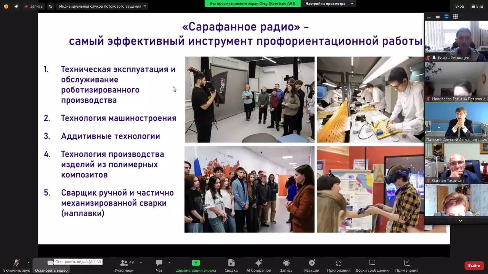Select Garegin Tosunyan video thumbnail
The image size is (488, 274).
(x=456, y=163)
